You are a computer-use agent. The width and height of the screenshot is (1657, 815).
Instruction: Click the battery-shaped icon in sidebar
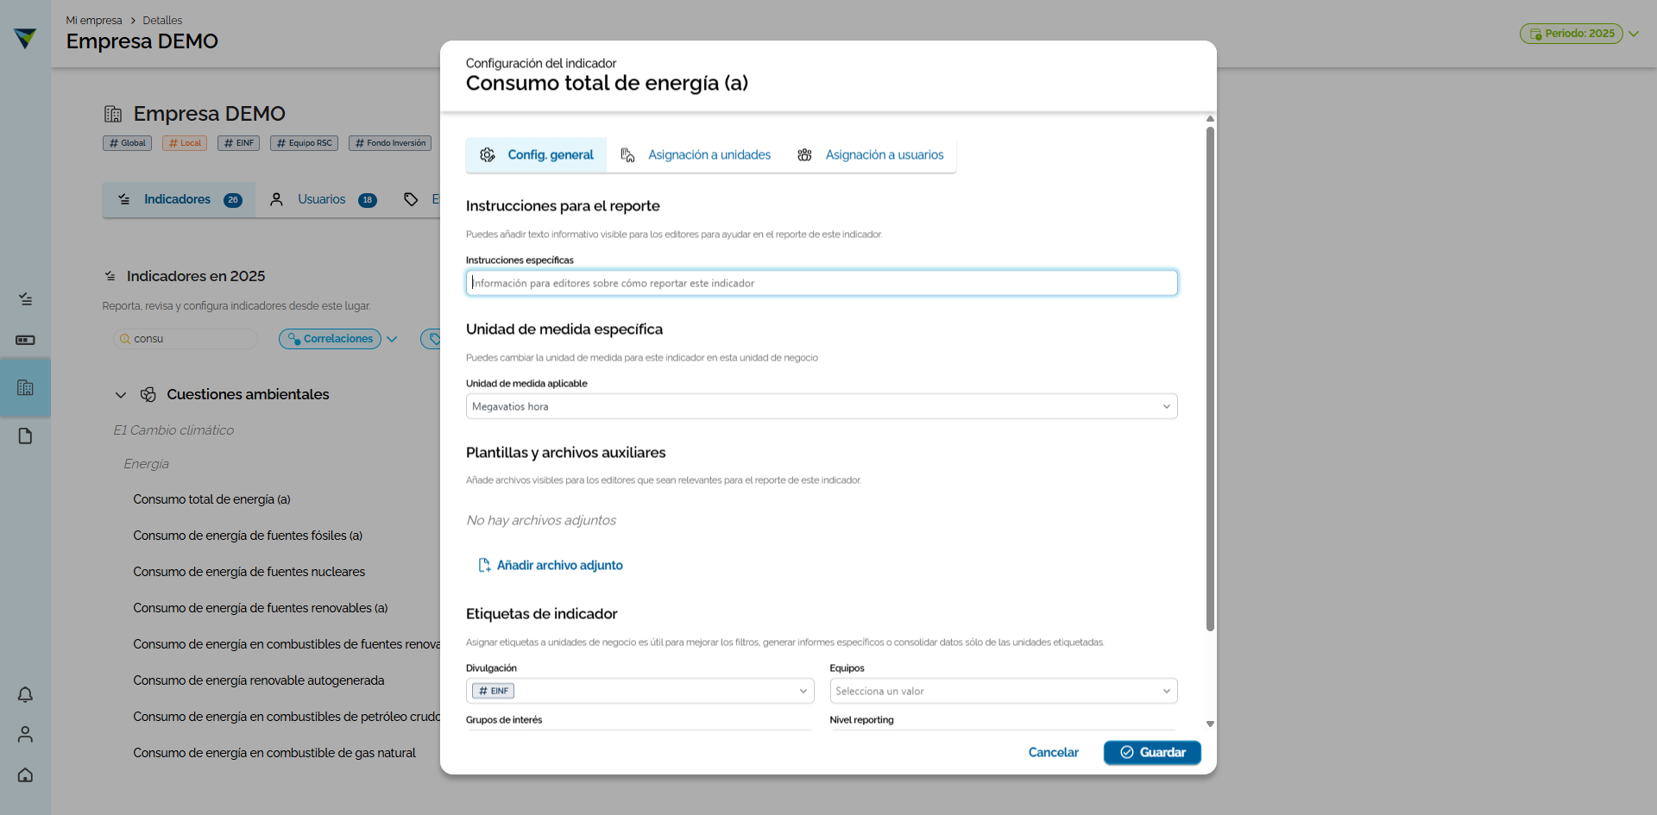pos(25,340)
